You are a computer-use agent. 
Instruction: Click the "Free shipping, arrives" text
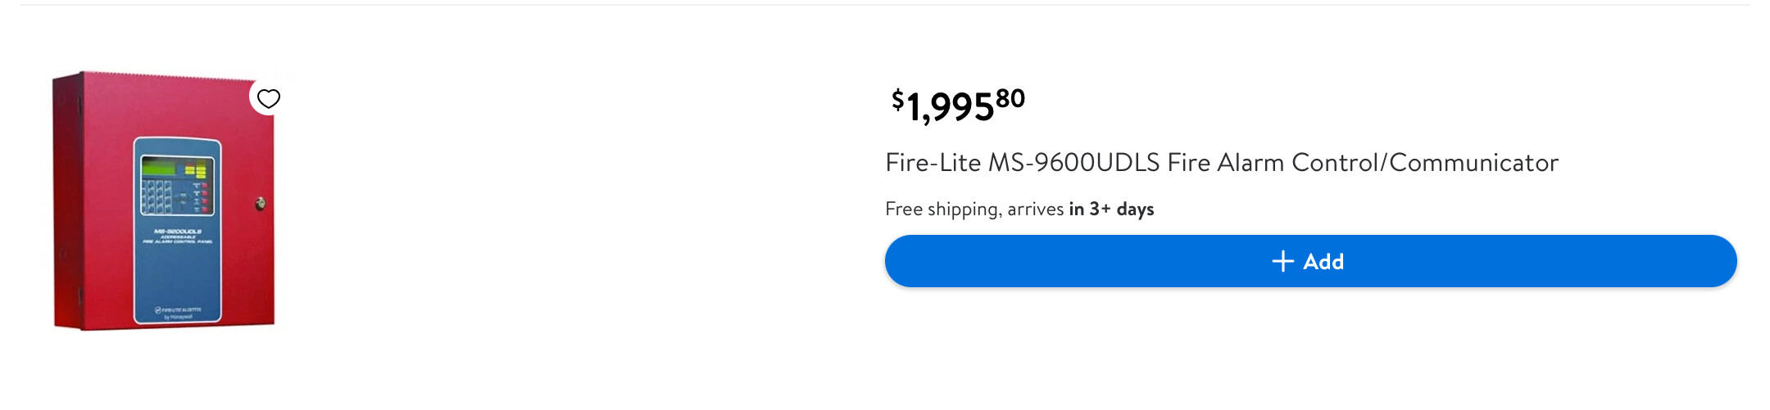[974, 210]
